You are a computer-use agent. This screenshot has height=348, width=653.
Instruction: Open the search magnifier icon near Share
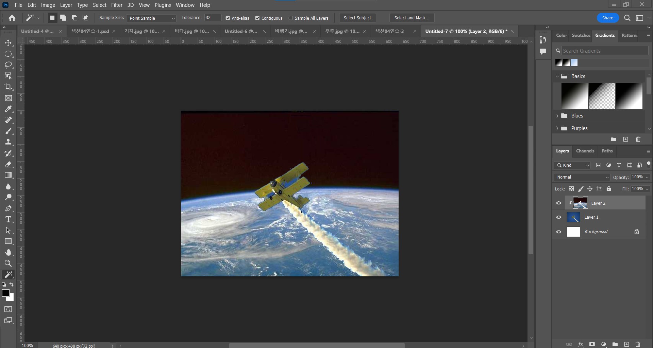[627, 18]
